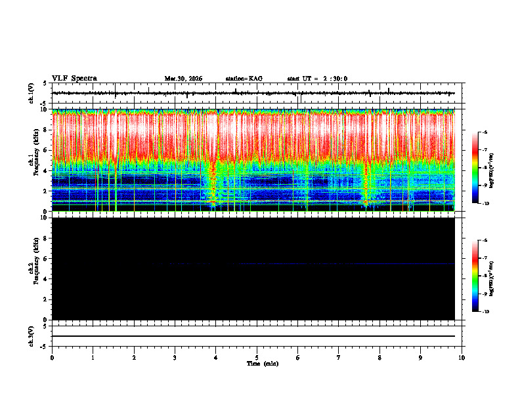The image size is (520, 401).
Task: Click the time axis tick label "7"
Action: pos(339,358)
